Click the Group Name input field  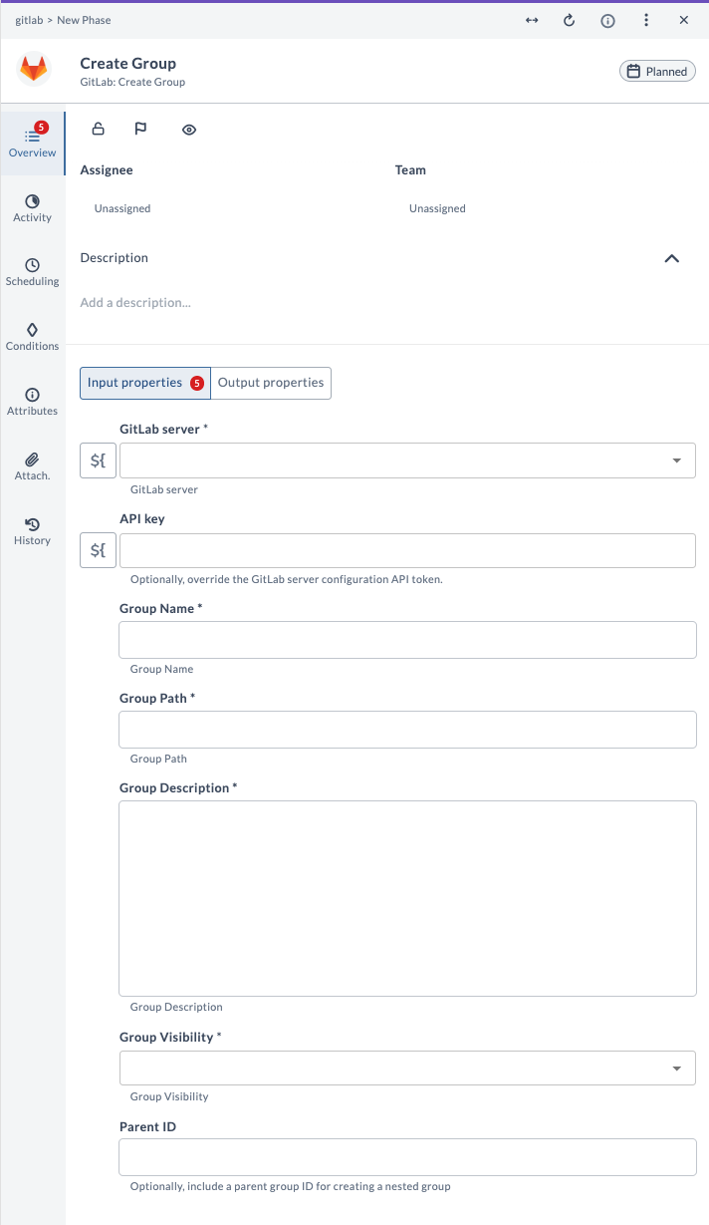click(x=407, y=640)
